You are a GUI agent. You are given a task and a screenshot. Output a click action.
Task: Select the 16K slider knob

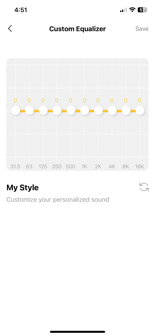click(139, 110)
